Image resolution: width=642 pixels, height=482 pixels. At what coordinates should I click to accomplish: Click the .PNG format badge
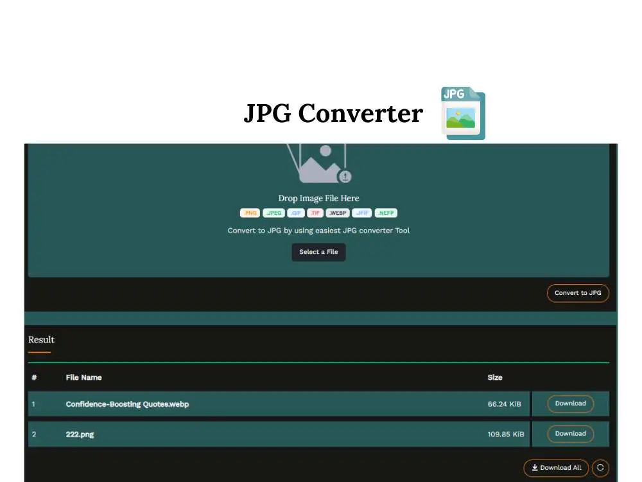click(x=250, y=213)
